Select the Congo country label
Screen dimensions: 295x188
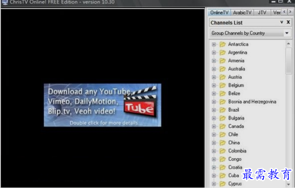tap(235, 159)
